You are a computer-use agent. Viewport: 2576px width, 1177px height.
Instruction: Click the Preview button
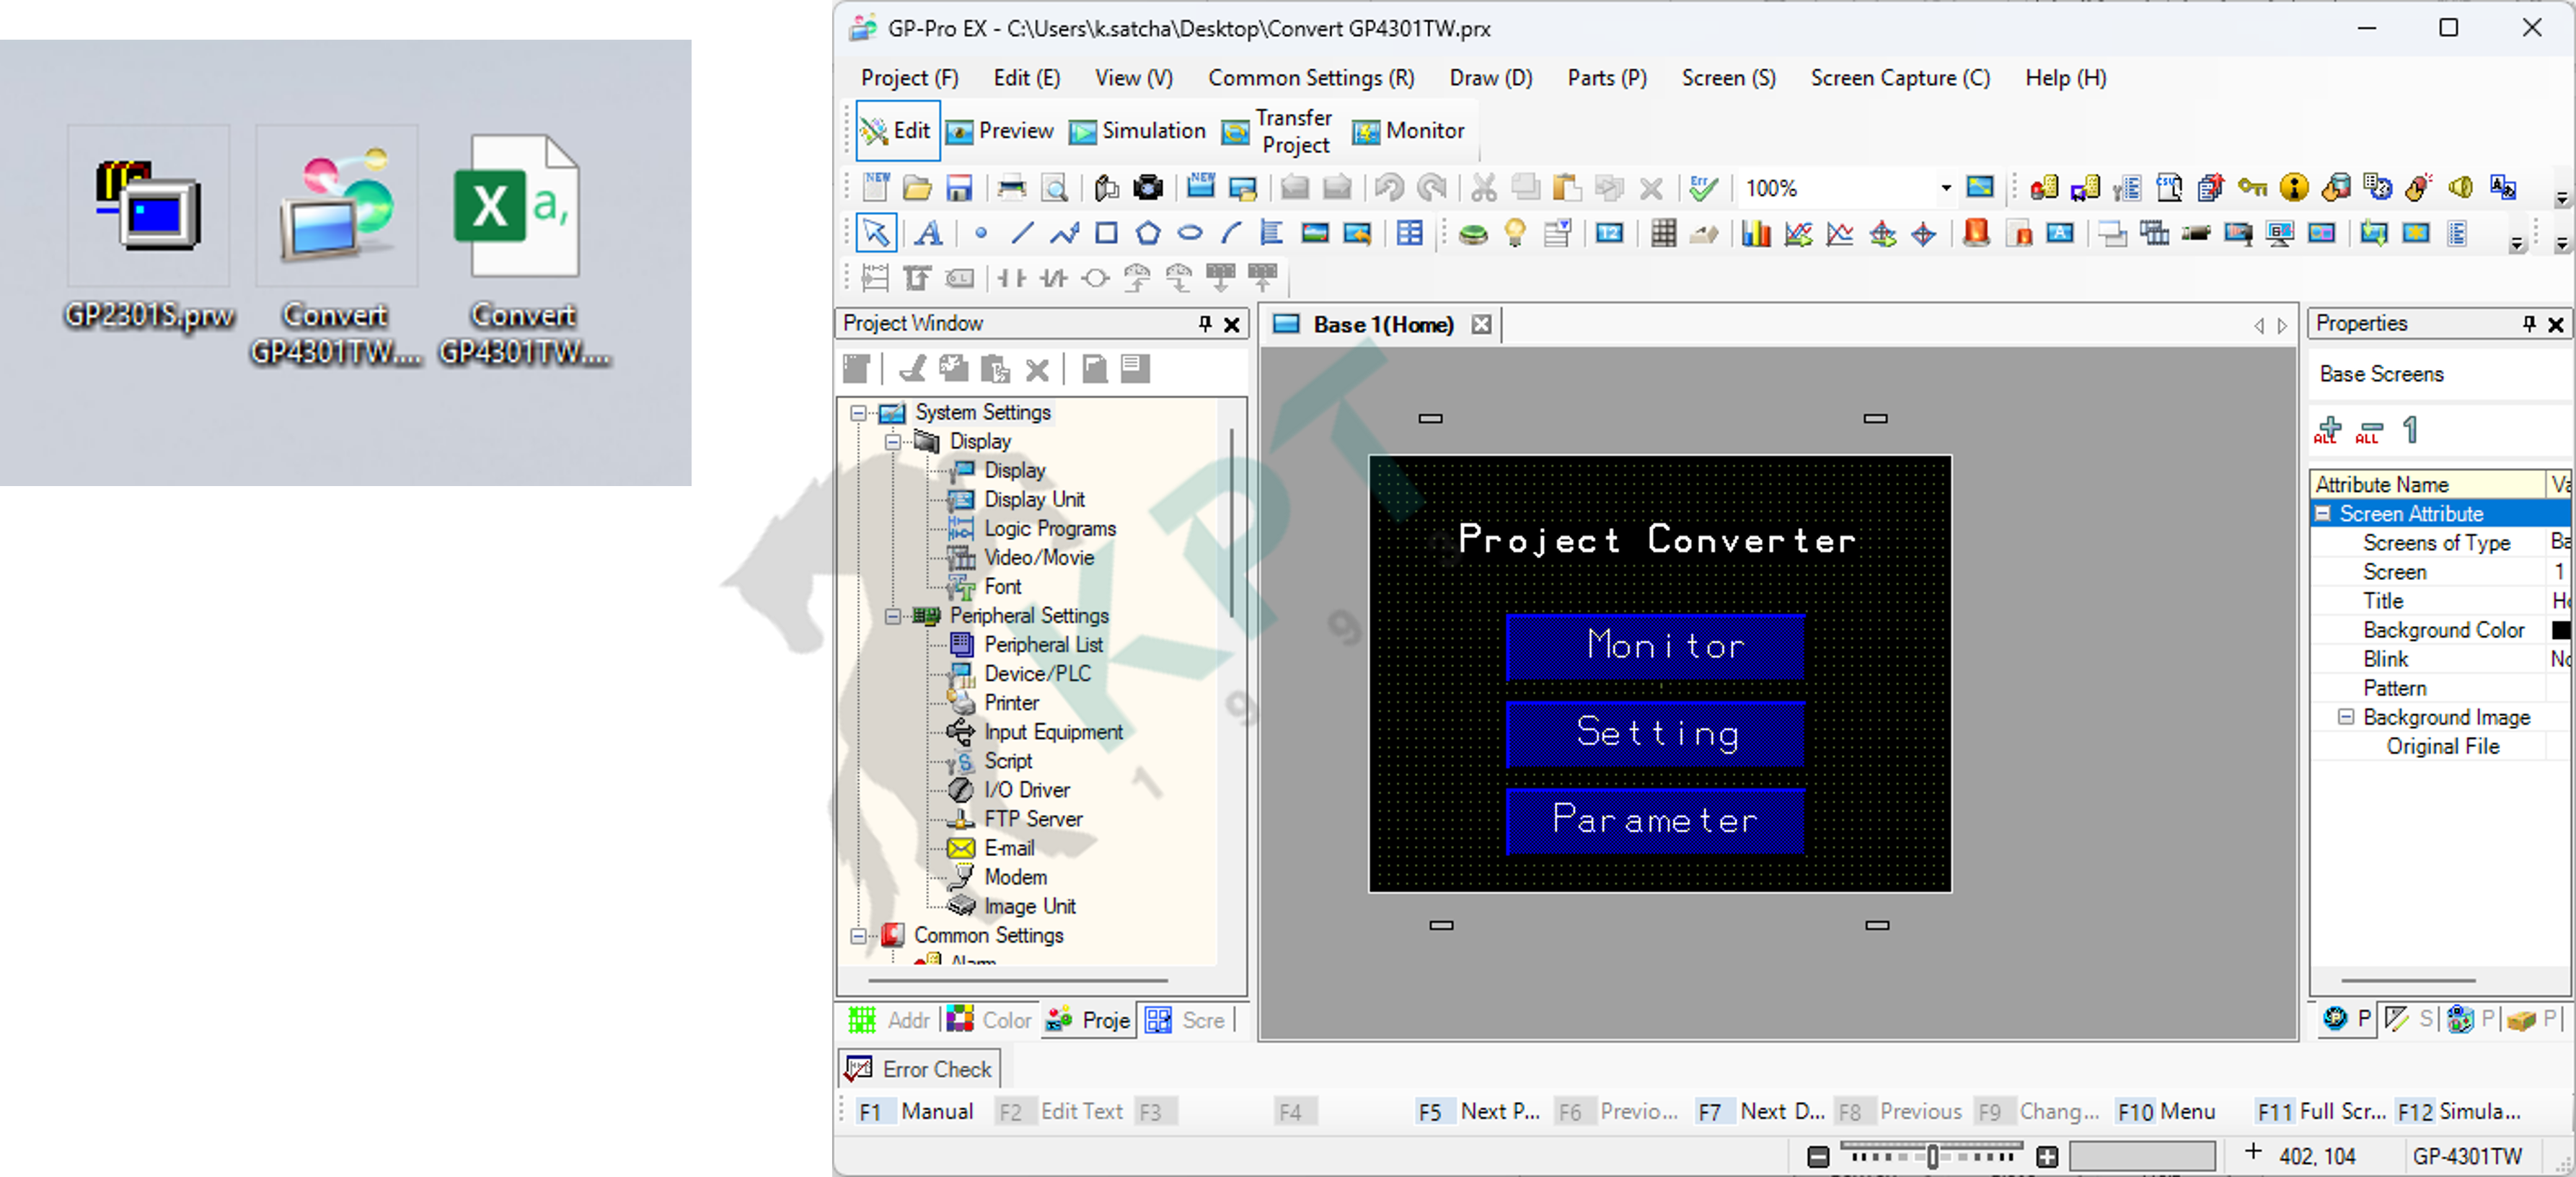(1000, 130)
